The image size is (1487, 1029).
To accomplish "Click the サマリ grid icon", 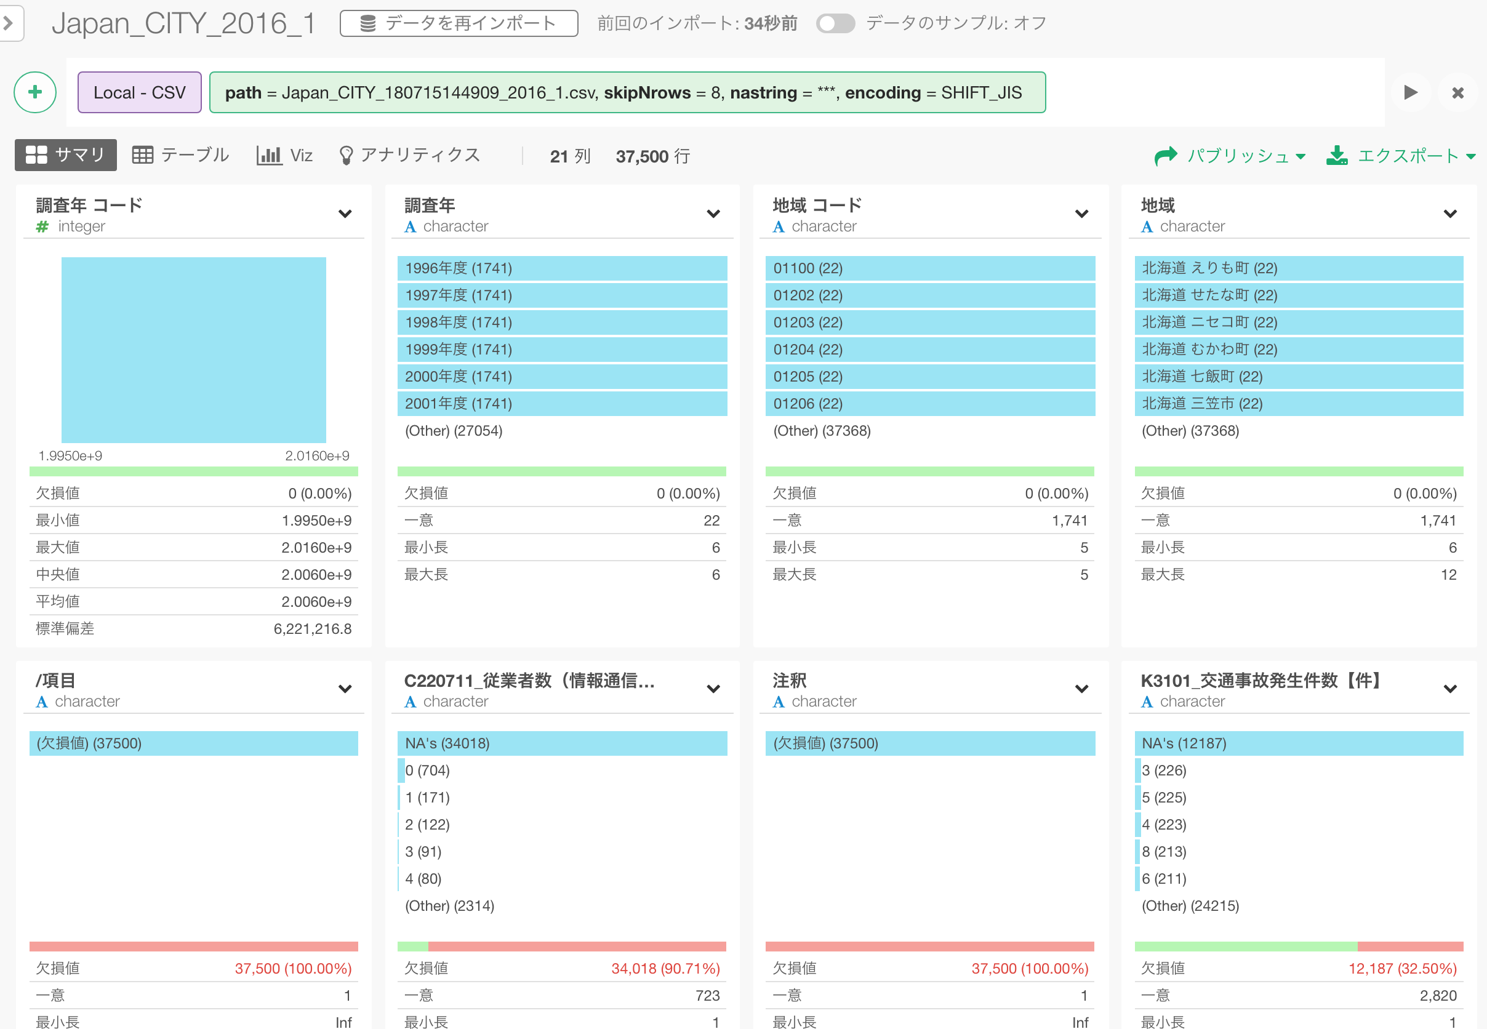I will (x=36, y=154).
